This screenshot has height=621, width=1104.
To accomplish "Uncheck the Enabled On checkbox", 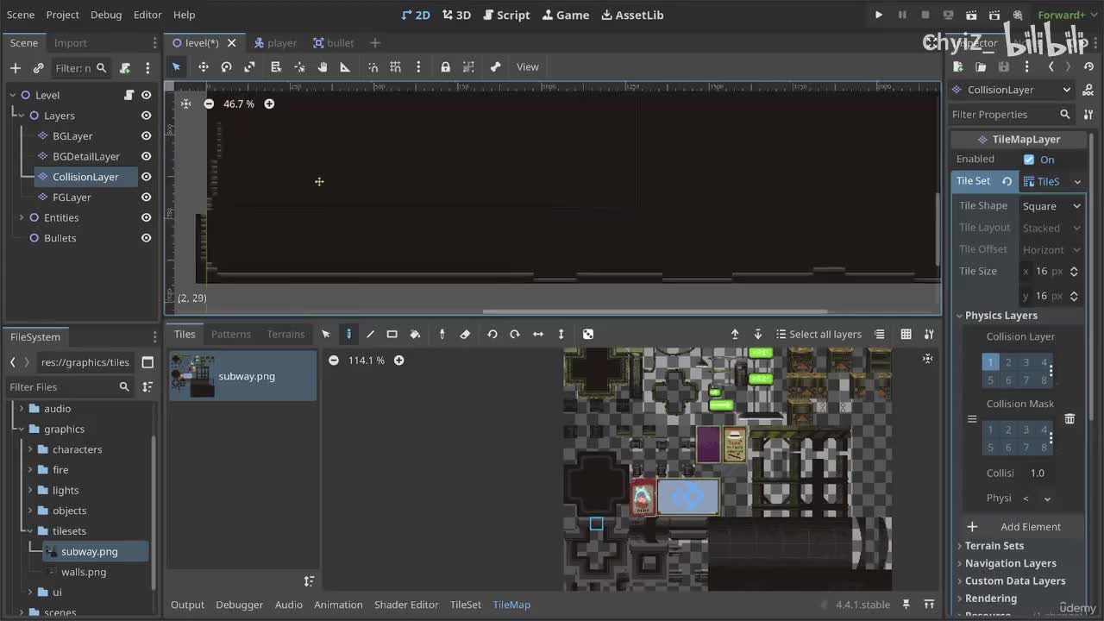I will [1029, 160].
